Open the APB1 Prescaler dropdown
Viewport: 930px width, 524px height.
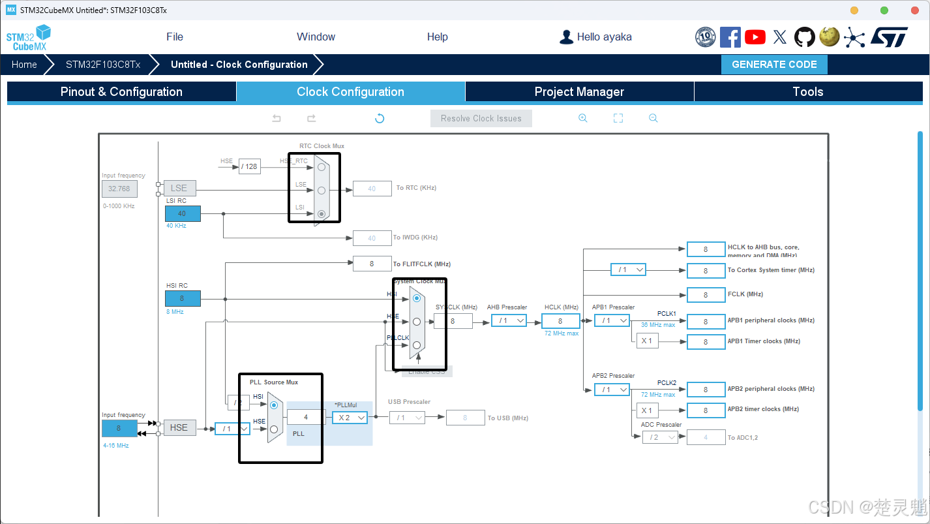click(x=612, y=320)
